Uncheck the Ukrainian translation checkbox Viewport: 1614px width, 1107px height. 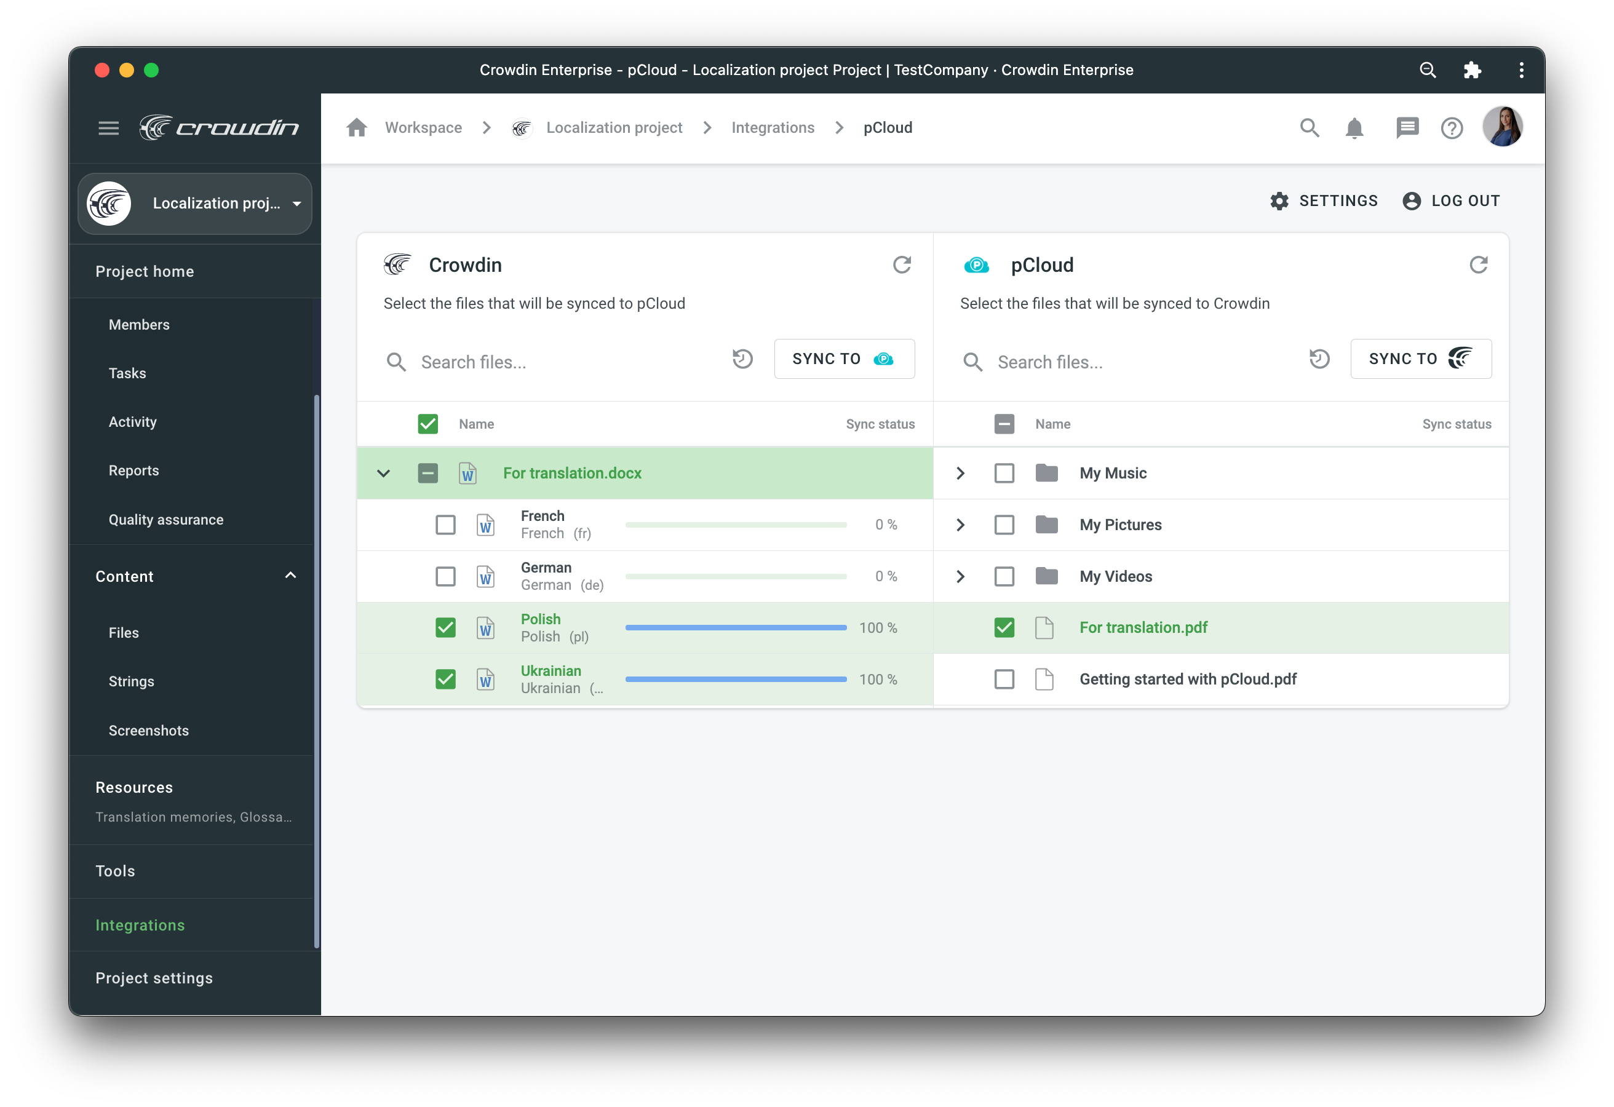click(445, 679)
